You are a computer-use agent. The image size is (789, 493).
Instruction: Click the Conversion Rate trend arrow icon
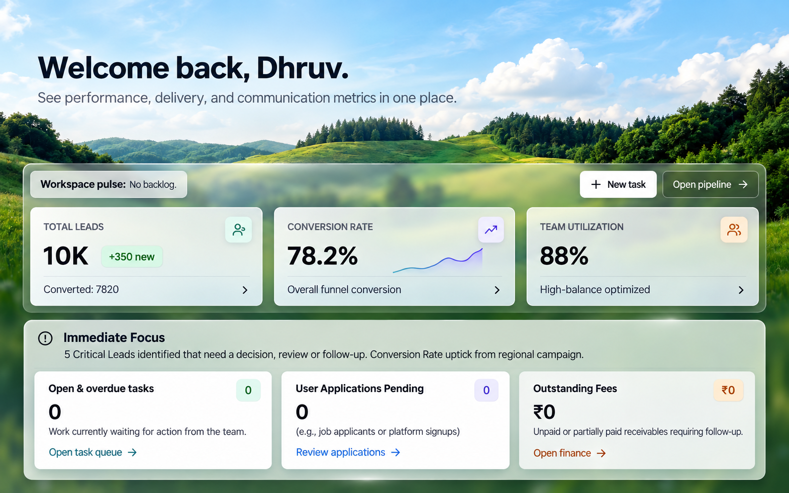[491, 230]
